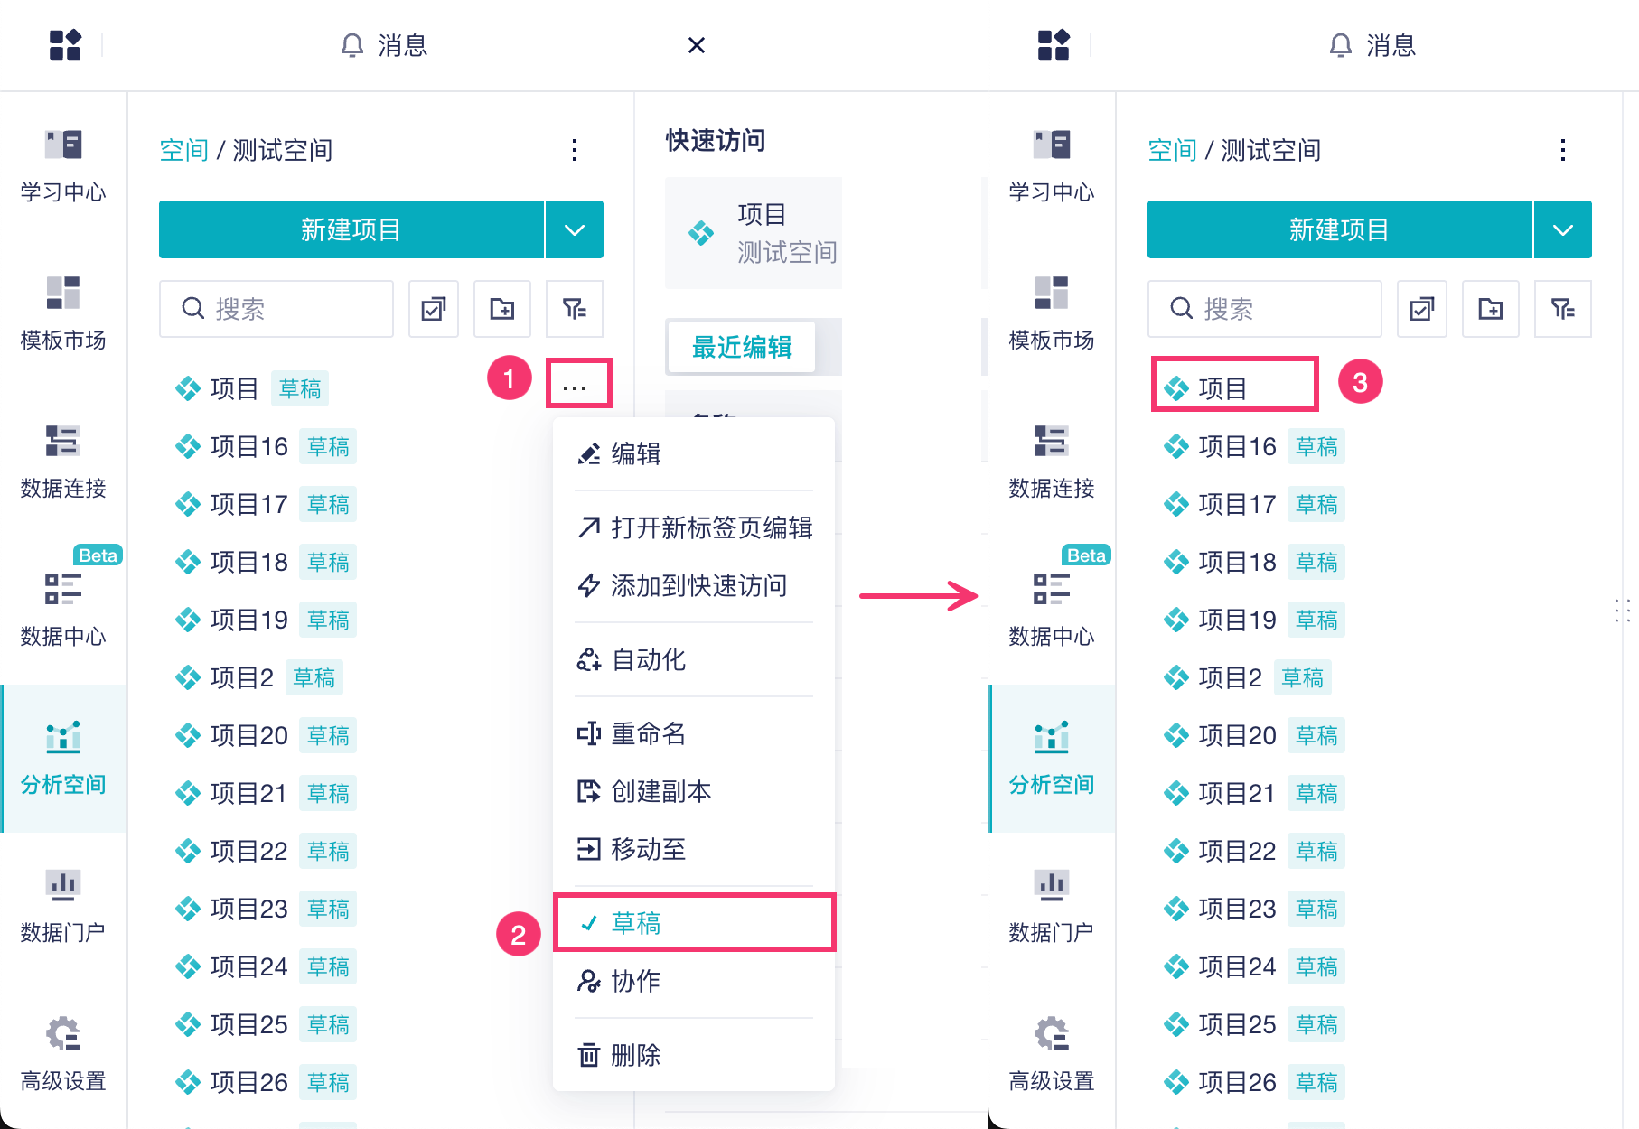Screen dimensions: 1639x1129
Task: Open the filter icon in left panel
Action: 575,309
